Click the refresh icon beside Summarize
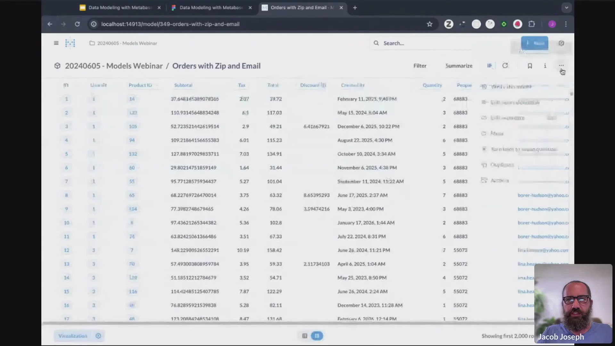This screenshot has height=346, width=615. (505, 66)
